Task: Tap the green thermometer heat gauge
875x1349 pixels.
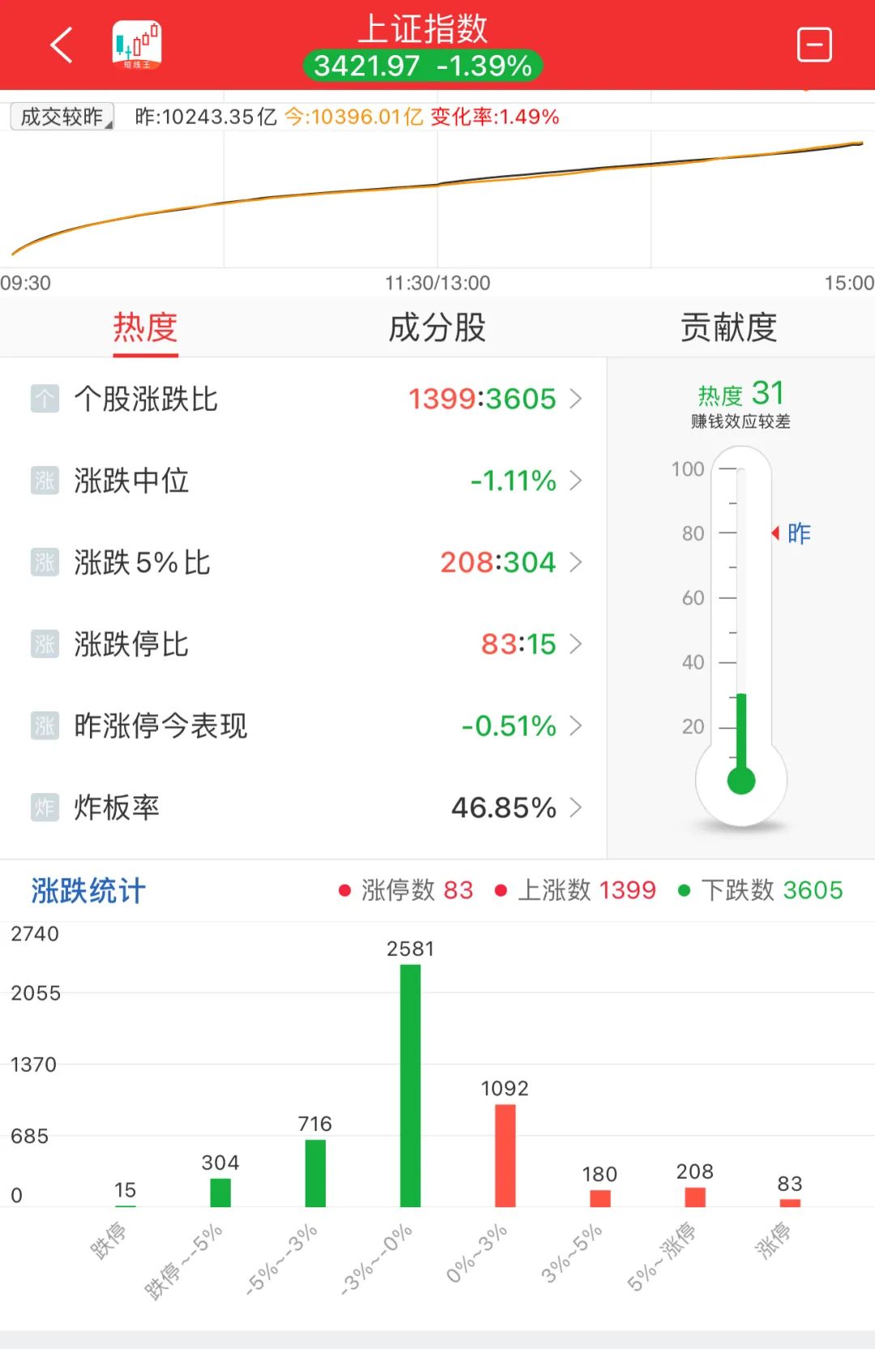Action: 741,636
